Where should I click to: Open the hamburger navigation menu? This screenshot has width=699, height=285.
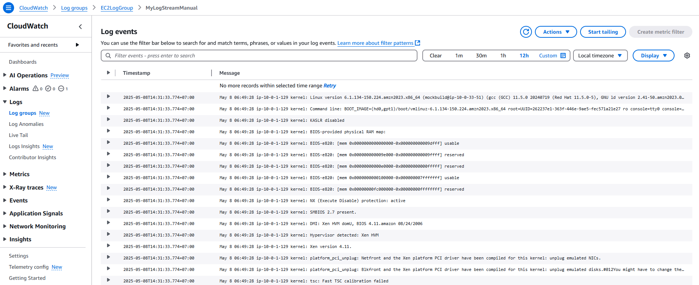tap(8, 7)
